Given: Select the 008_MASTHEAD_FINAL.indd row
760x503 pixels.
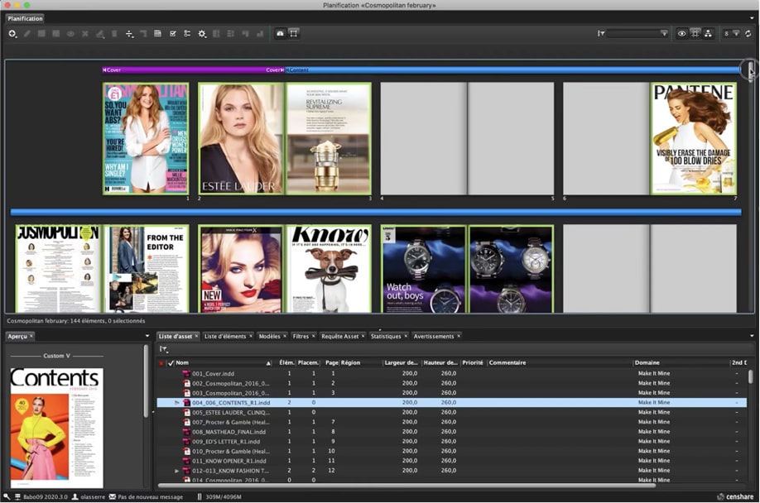Looking at the screenshot, I should [452, 432].
